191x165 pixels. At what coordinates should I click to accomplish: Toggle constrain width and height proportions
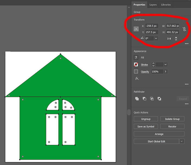[184, 29]
